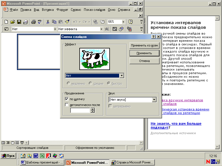The width and height of the screenshot is (222, 166).
Task: Click the Redo arrow icon
Action: [x=85, y=22]
